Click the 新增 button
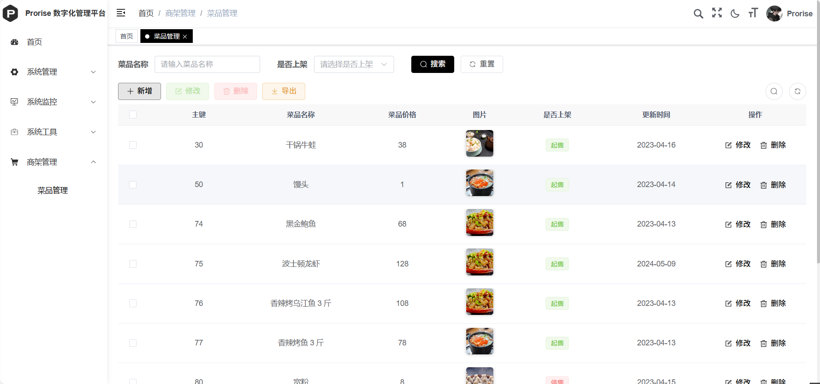This screenshot has width=820, height=384. click(140, 91)
